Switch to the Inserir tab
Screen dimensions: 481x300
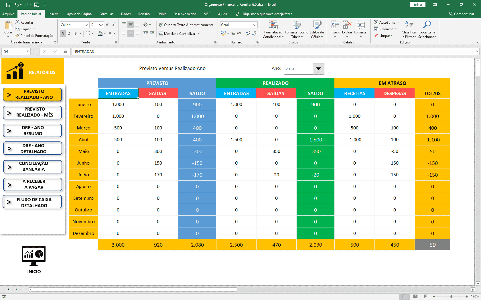(53, 14)
